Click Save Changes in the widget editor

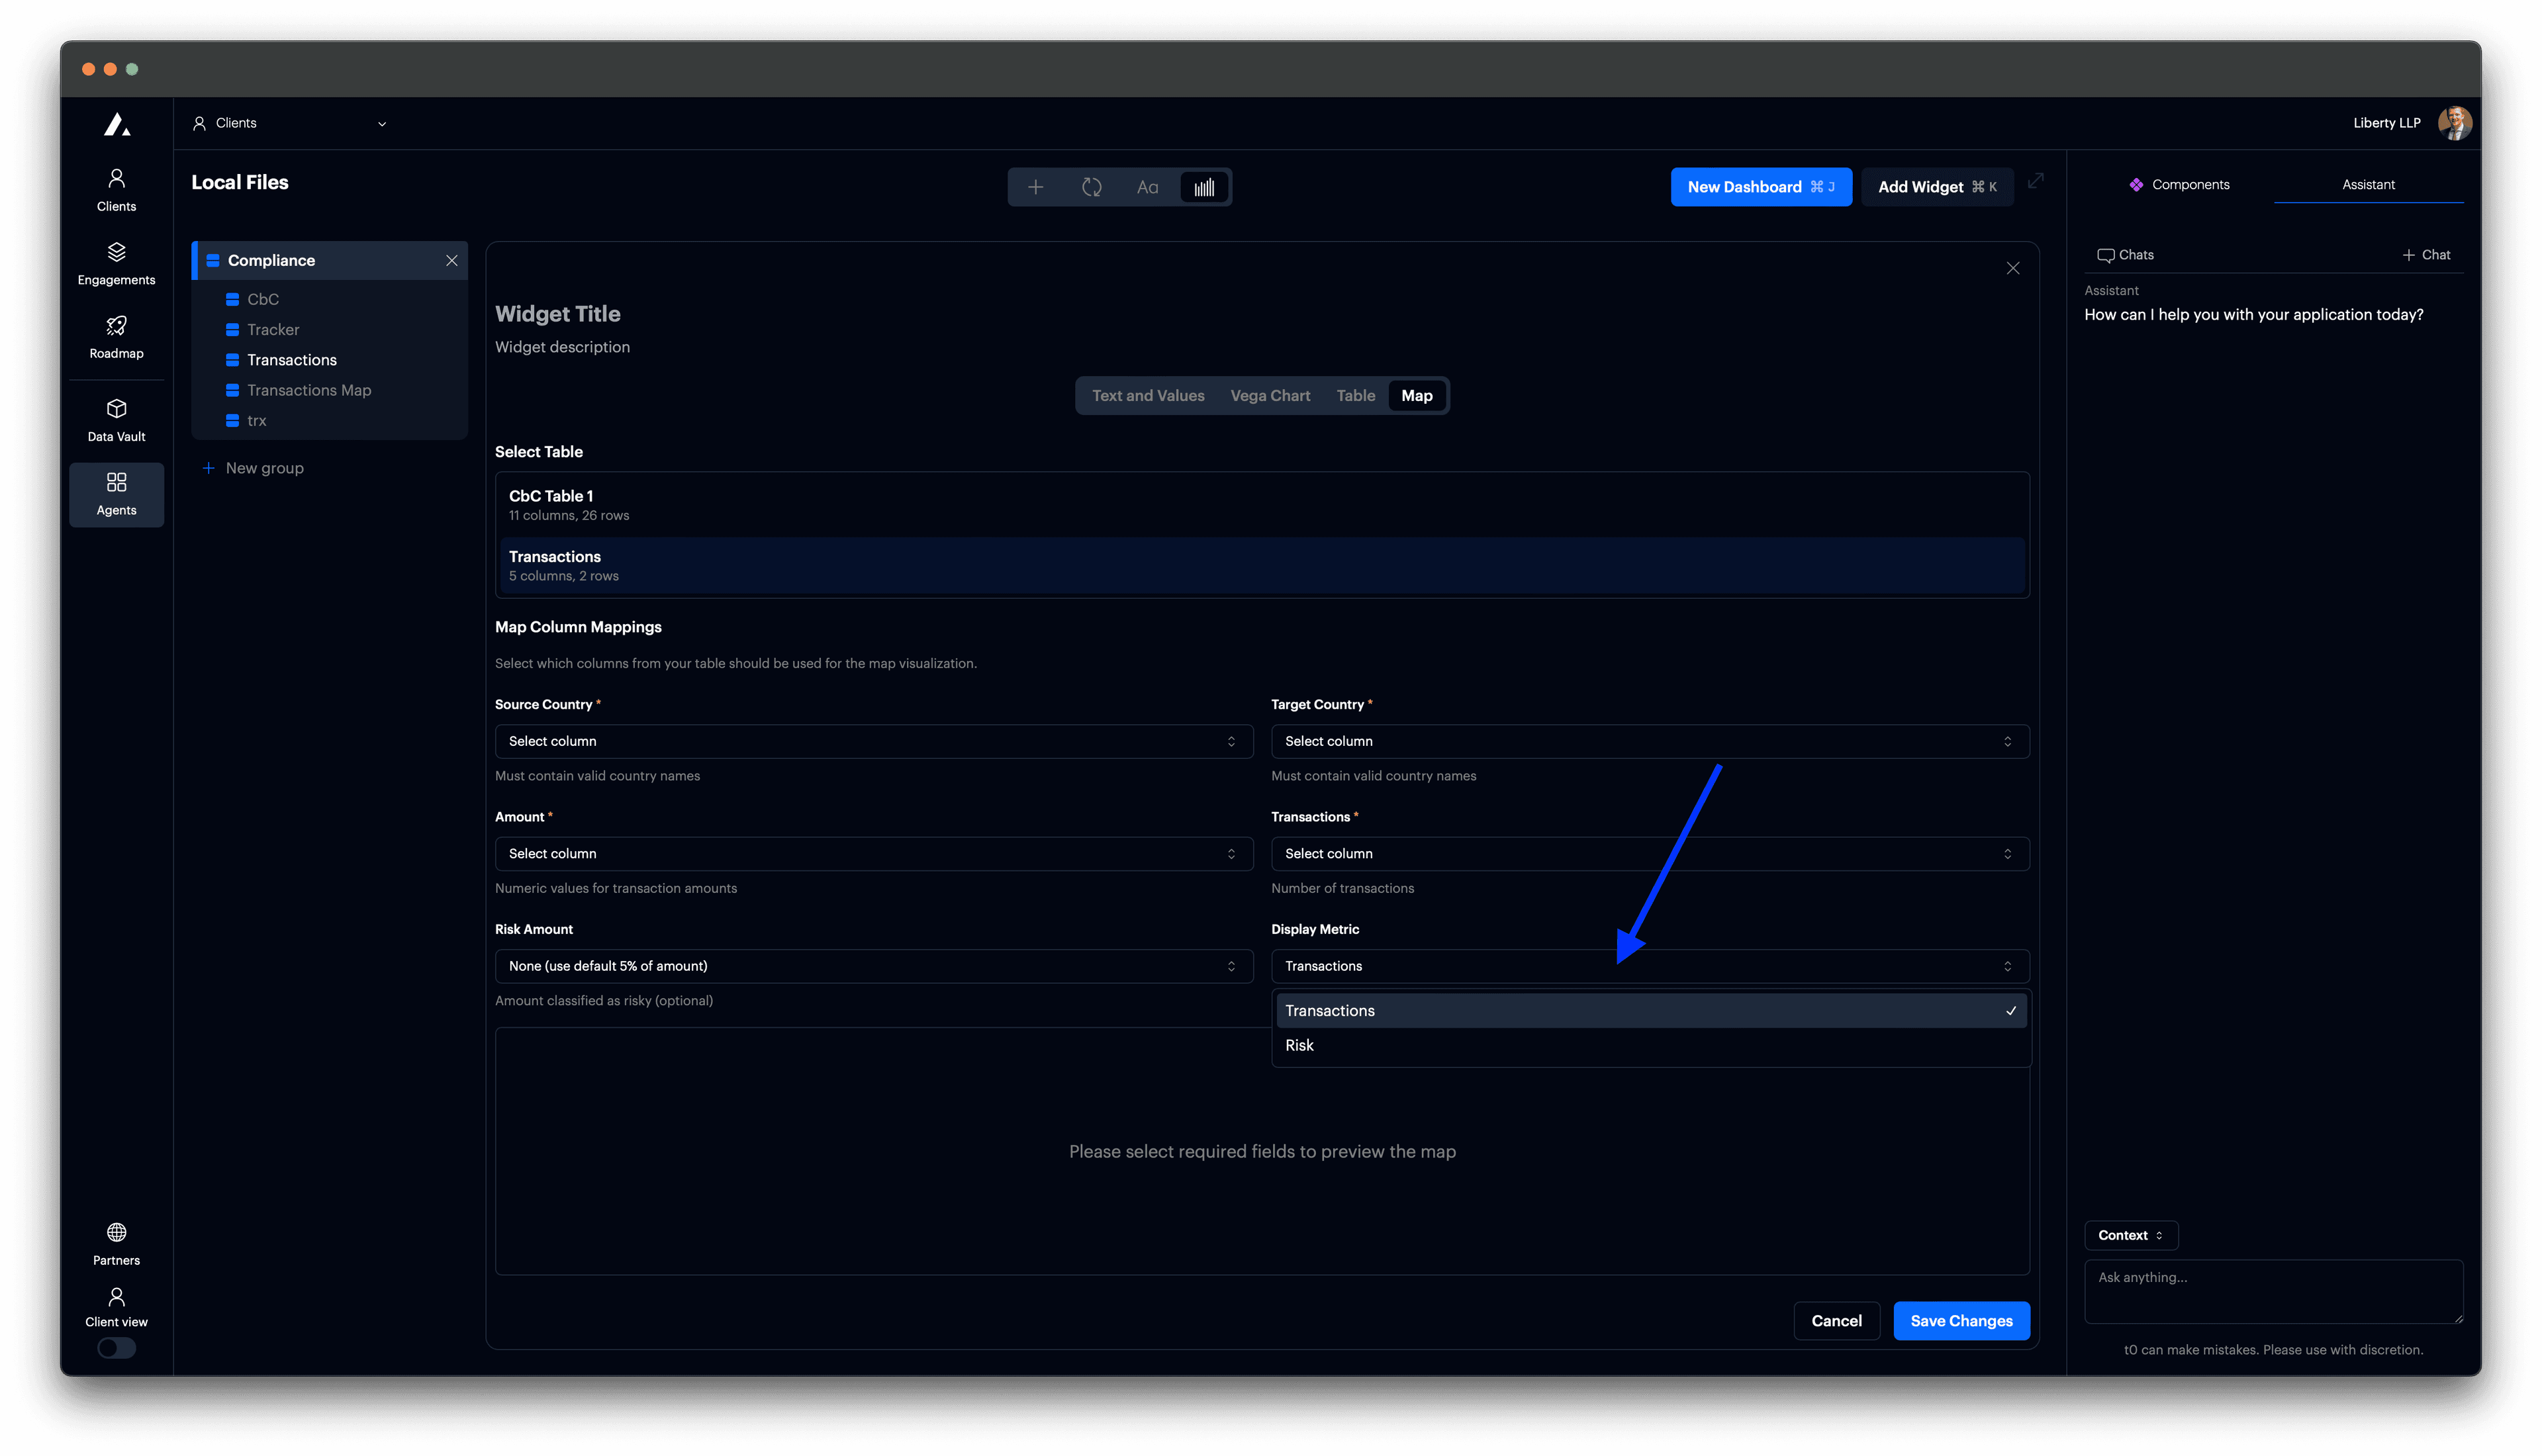(1960, 1320)
